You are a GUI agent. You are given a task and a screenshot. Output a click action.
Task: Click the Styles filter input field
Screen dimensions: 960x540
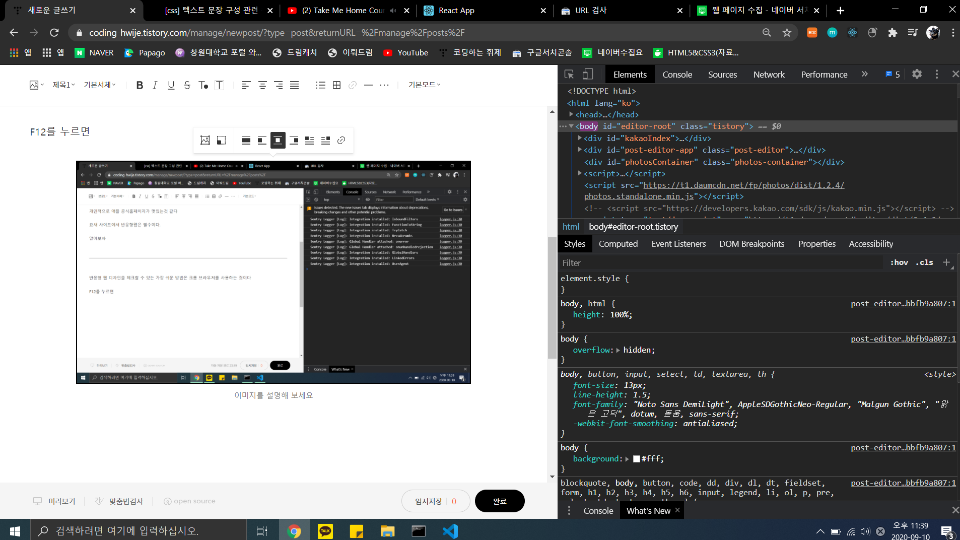click(x=720, y=263)
